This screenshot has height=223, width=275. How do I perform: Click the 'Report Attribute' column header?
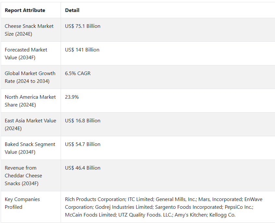click(25, 10)
